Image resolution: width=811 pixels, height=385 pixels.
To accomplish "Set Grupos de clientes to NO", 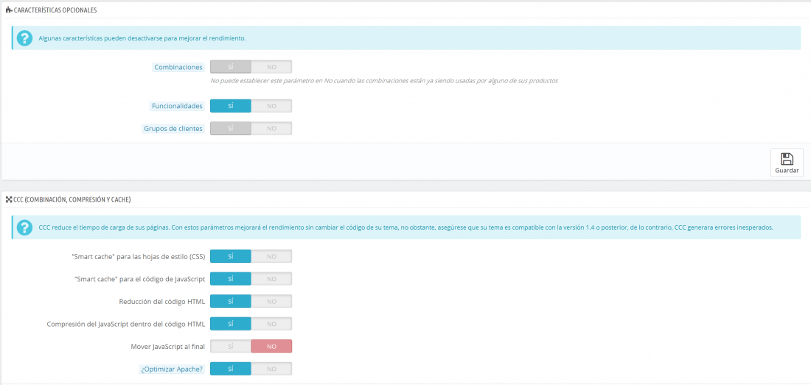I will pyautogui.click(x=271, y=129).
